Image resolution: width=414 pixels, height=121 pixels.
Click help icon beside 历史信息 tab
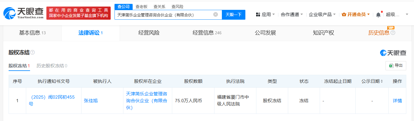(393, 33)
